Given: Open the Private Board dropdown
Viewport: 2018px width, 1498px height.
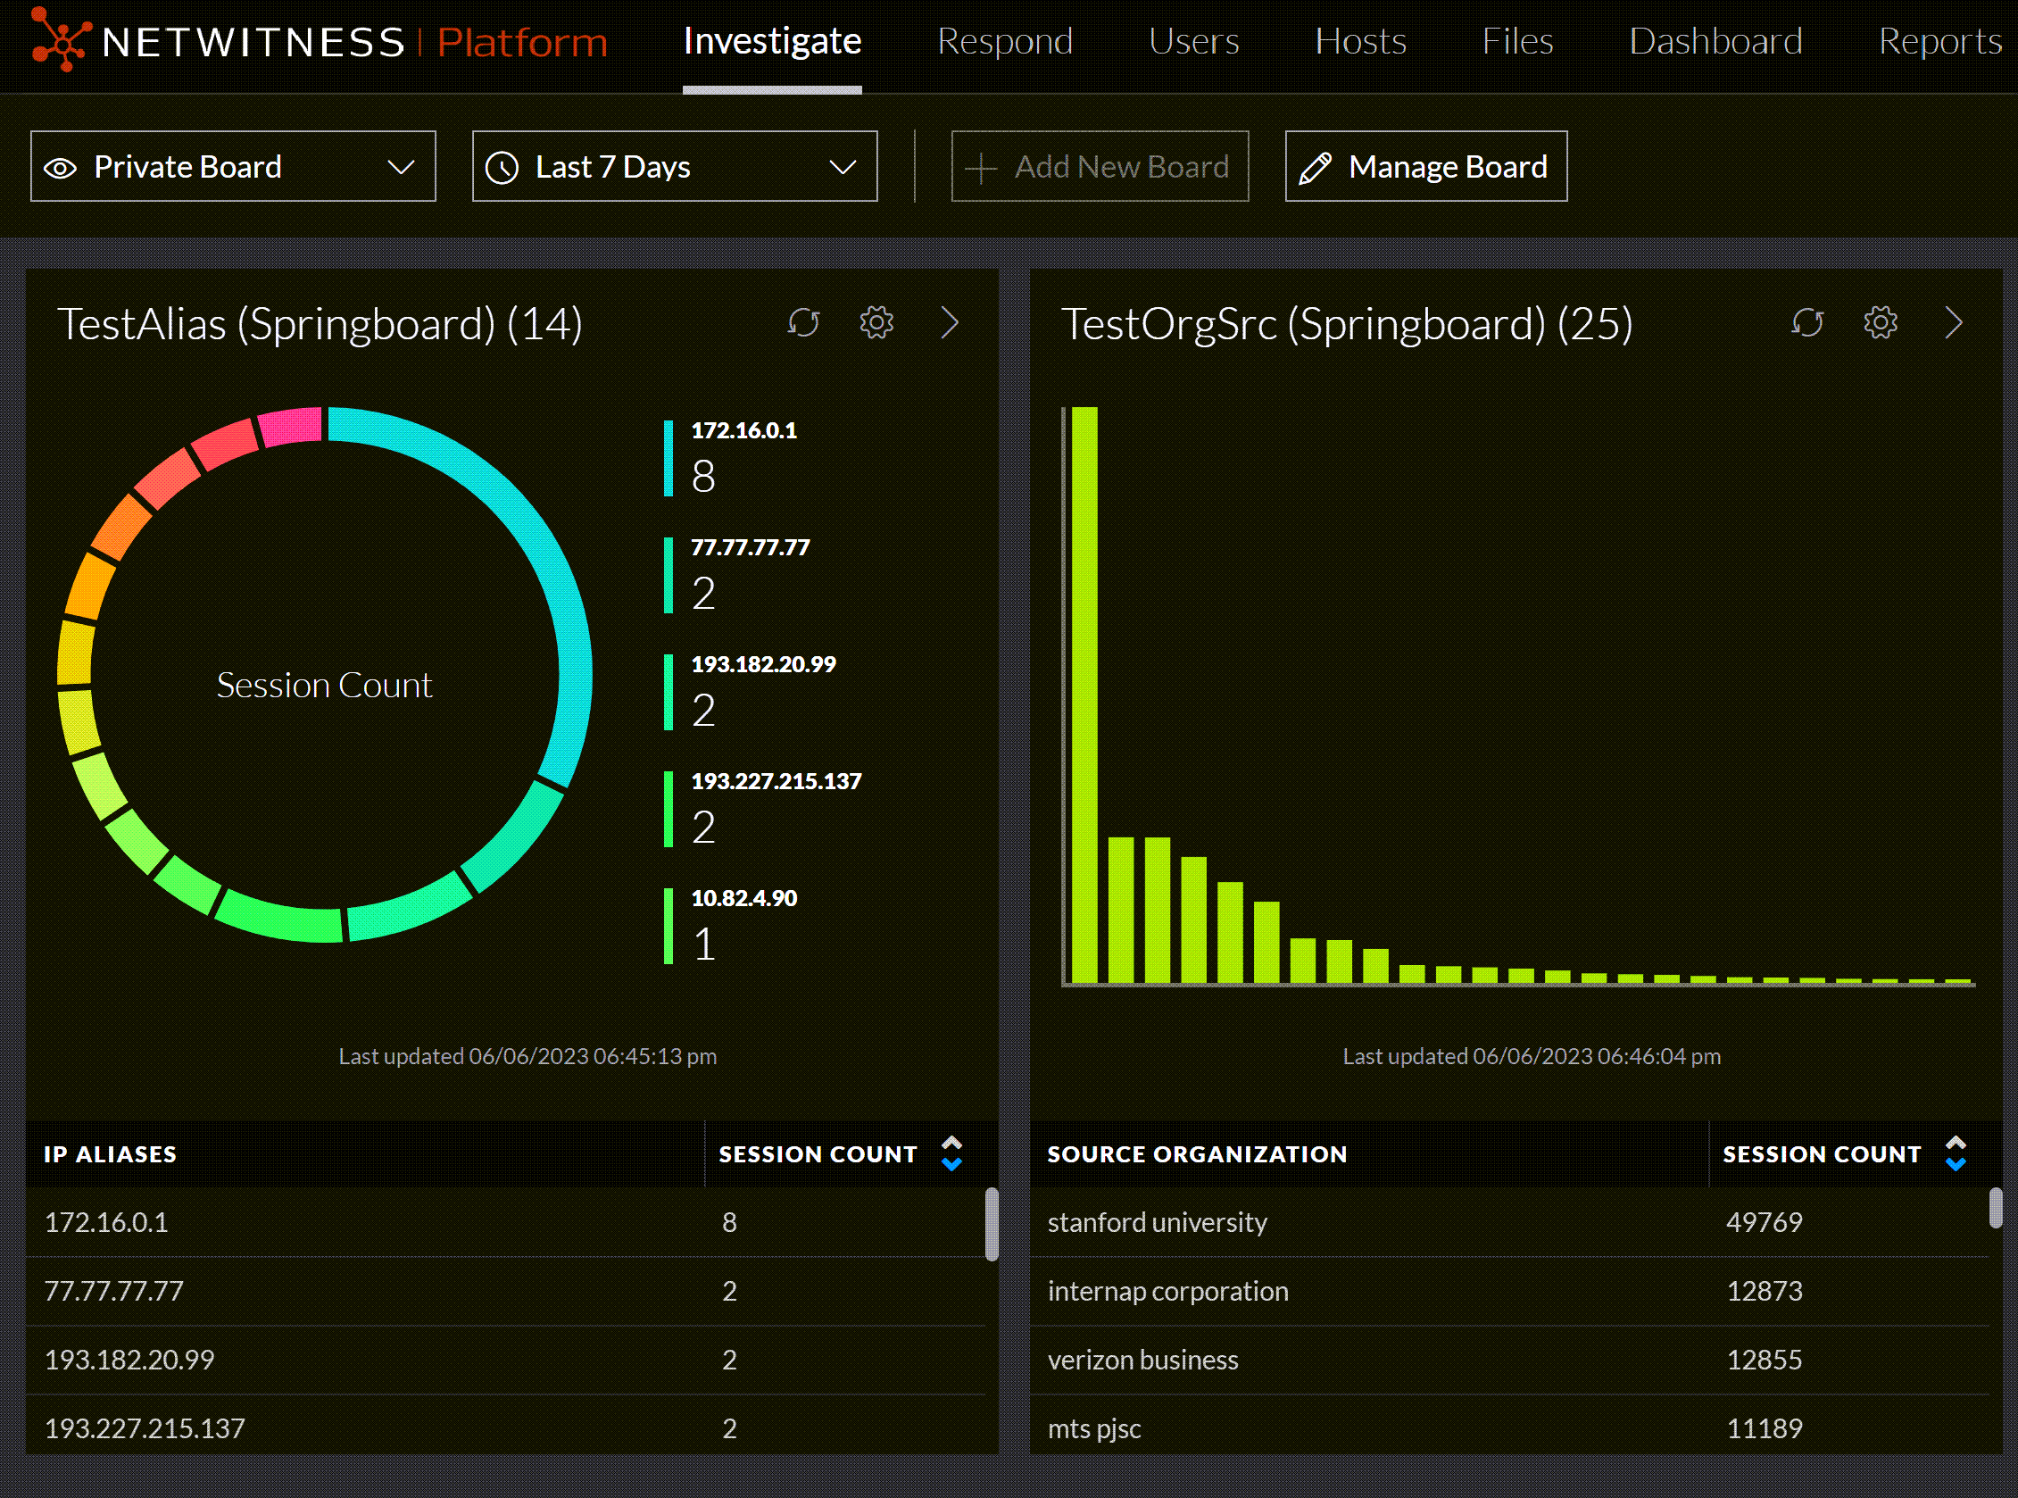Looking at the screenshot, I should coord(233,167).
